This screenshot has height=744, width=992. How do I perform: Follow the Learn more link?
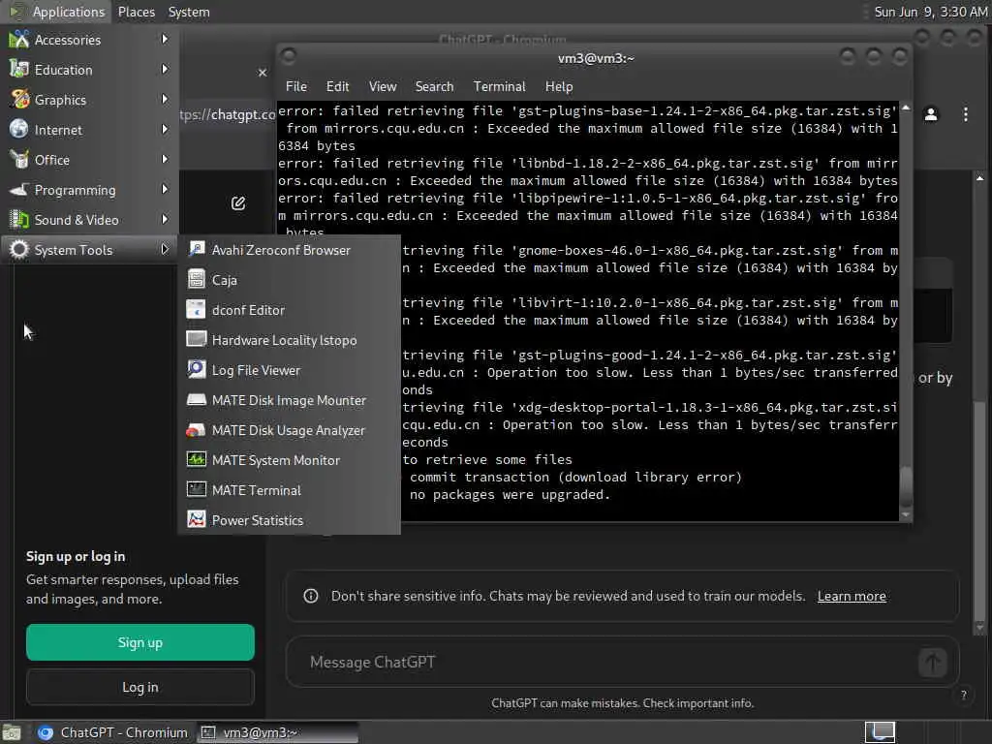click(852, 597)
